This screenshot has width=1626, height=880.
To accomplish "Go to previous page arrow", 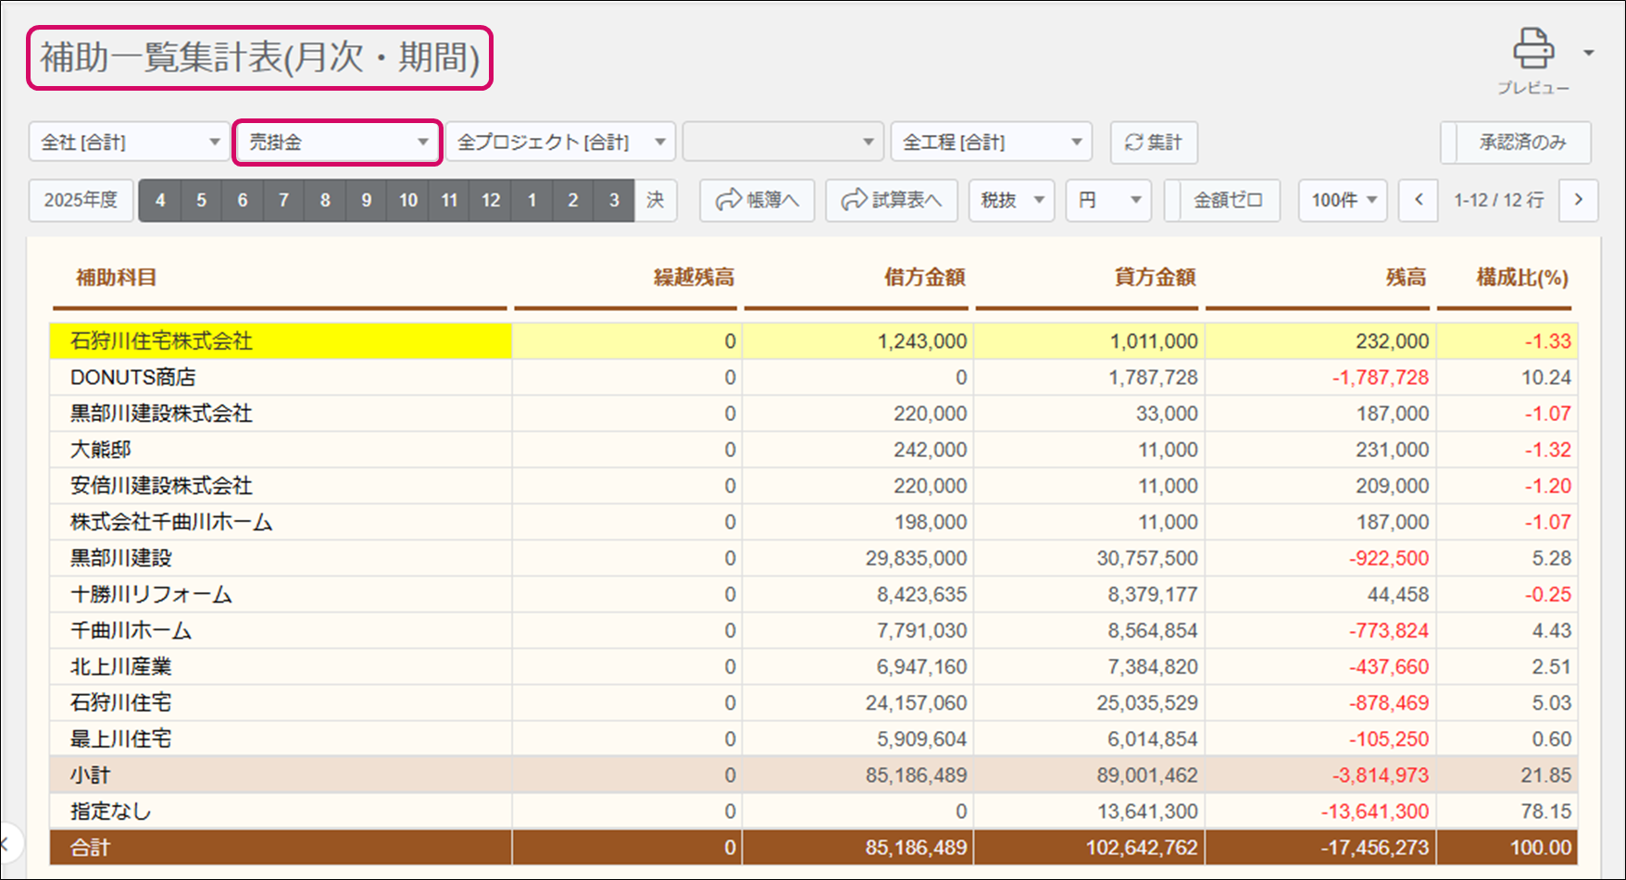I will click(x=1418, y=200).
